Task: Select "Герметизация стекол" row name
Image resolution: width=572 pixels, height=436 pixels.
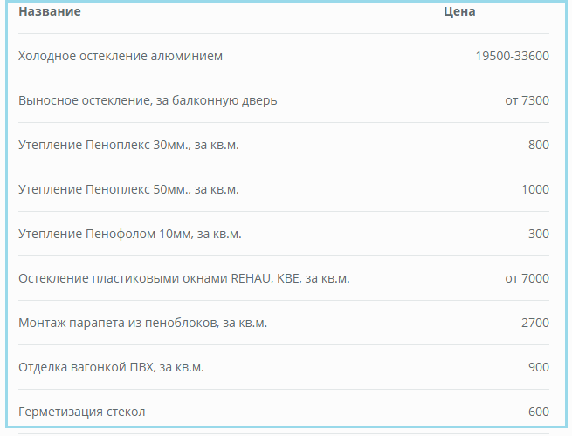Action: [x=81, y=412]
